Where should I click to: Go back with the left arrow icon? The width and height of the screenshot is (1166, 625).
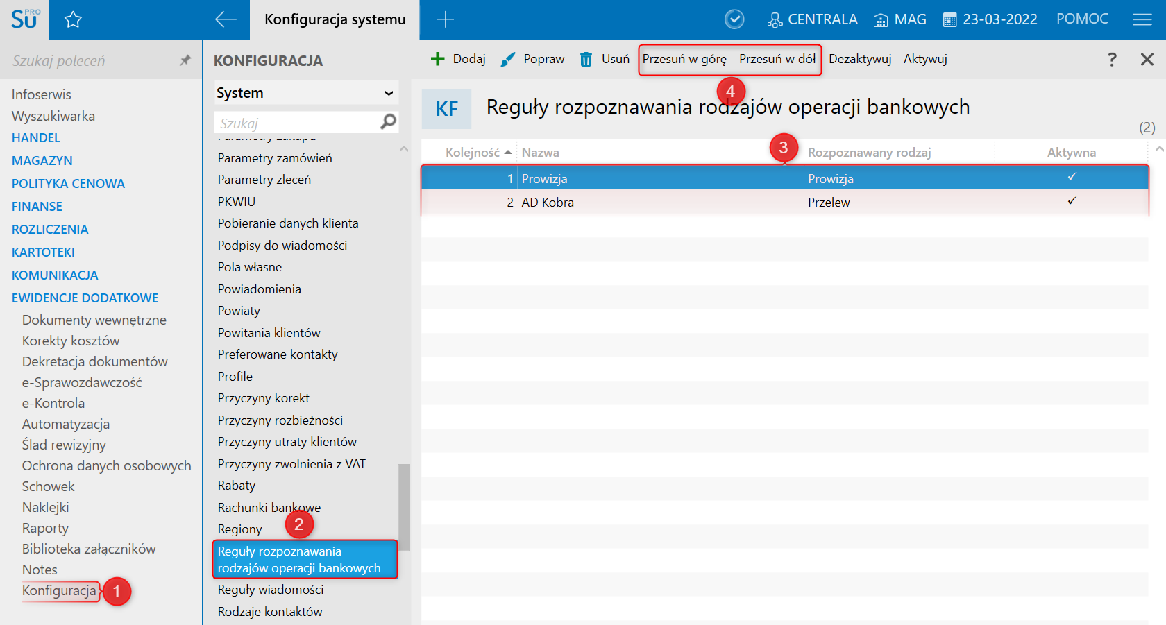pos(226,19)
